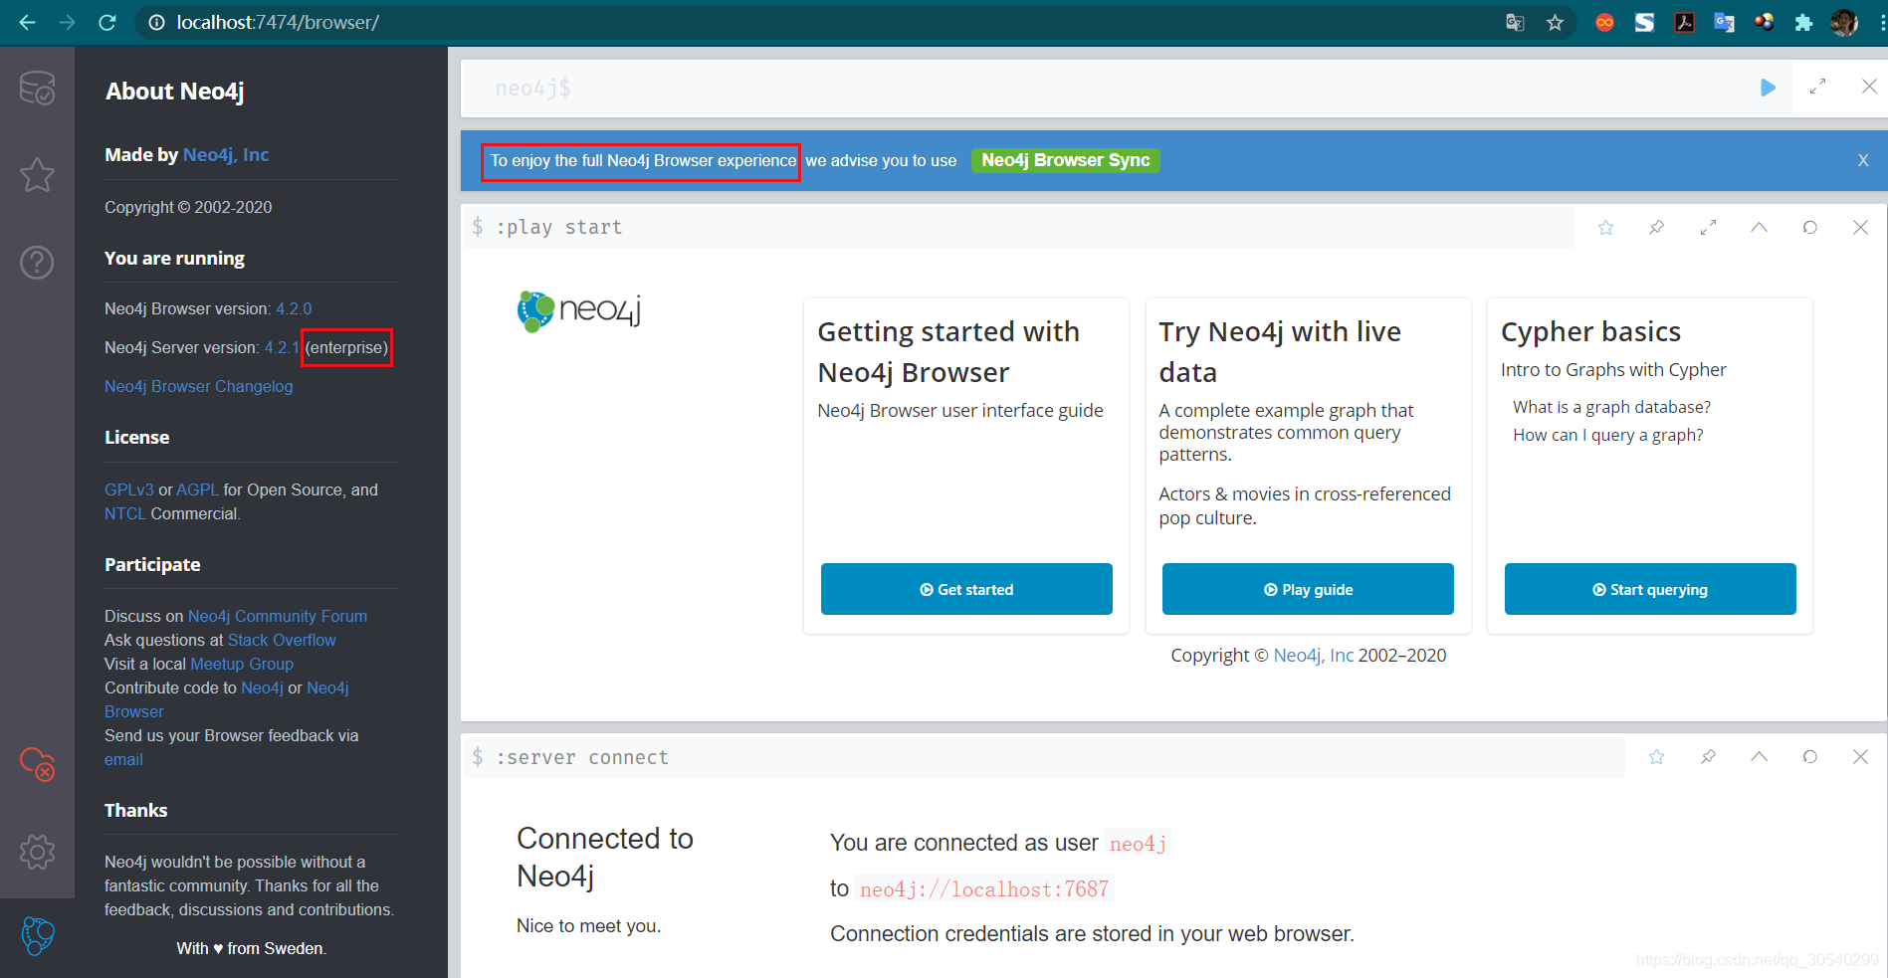Close the :server connect frame
This screenshot has width=1888, height=978.
1860,757
